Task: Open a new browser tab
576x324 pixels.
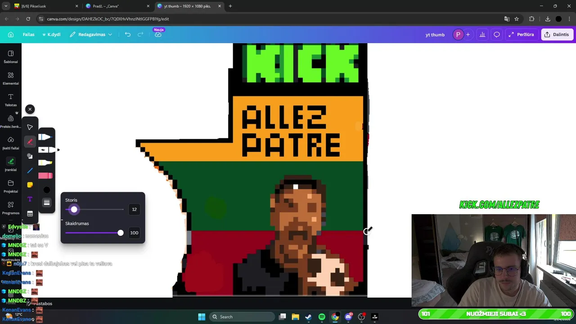Action: (x=230, y=6)
